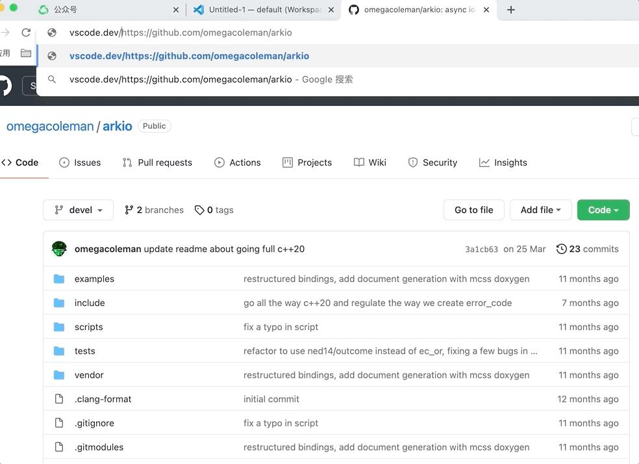Click the Go to file button
The height and width of the screenshot is (464, 639).
pyautogui.click(x=473, y=210)
